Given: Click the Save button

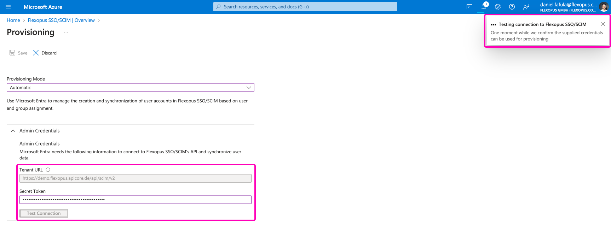Looking at the screenshot, I should point(18,53).
